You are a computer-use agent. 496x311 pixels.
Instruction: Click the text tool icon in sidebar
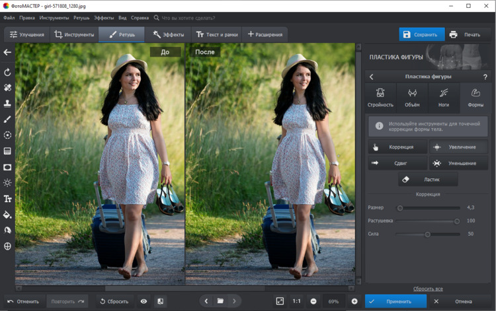pyautogui.click(x=8, y=199)
